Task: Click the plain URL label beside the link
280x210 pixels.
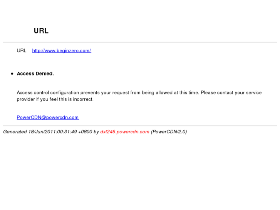Action: [22, 50]
